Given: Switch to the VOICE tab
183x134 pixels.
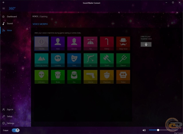Looking at the screenshot, I should tap(35, 17).
